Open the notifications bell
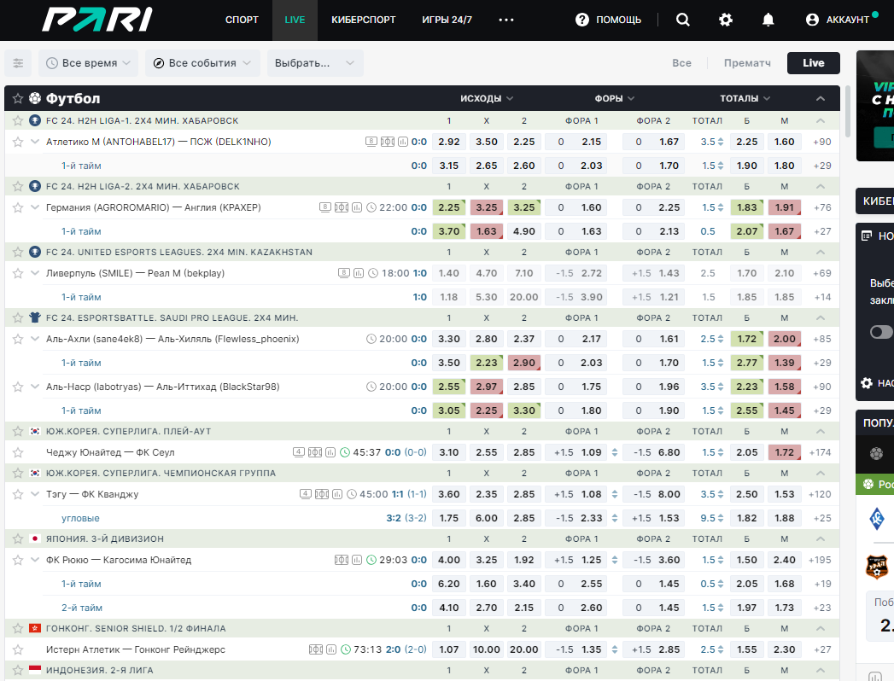894x681 pixels. click(768, 20)
